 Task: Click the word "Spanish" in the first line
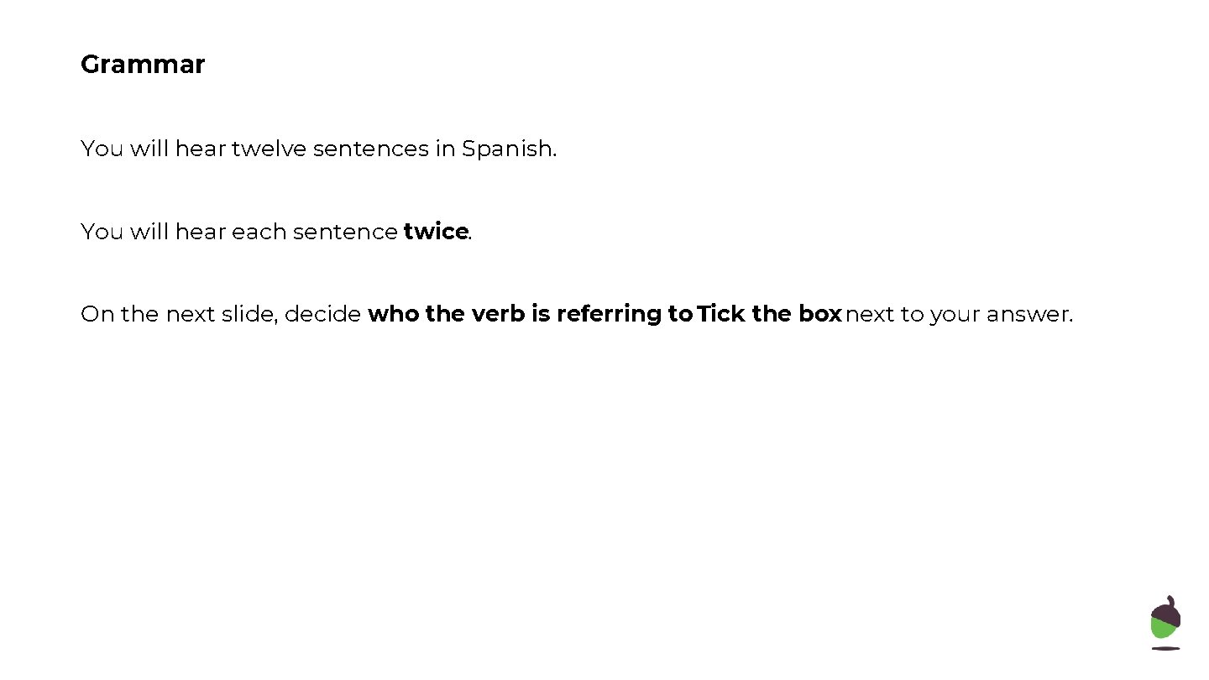point(507,149)
